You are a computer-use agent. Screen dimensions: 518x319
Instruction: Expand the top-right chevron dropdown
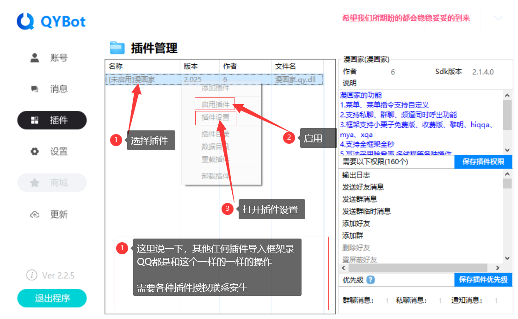tap(498, 18)
